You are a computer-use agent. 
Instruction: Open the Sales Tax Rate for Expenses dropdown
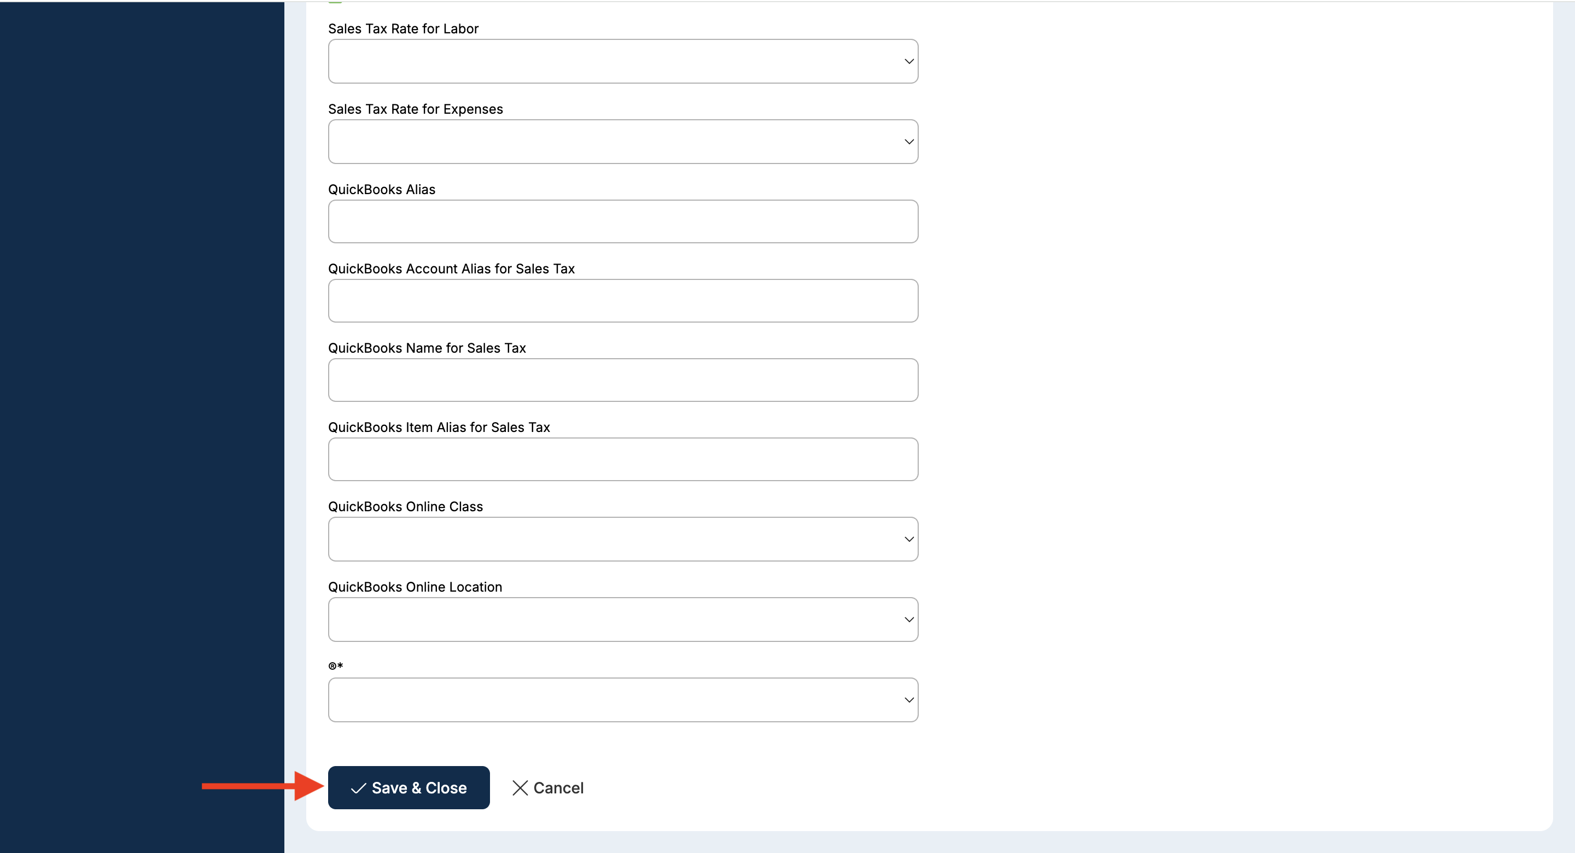click(x=622, y=142)
